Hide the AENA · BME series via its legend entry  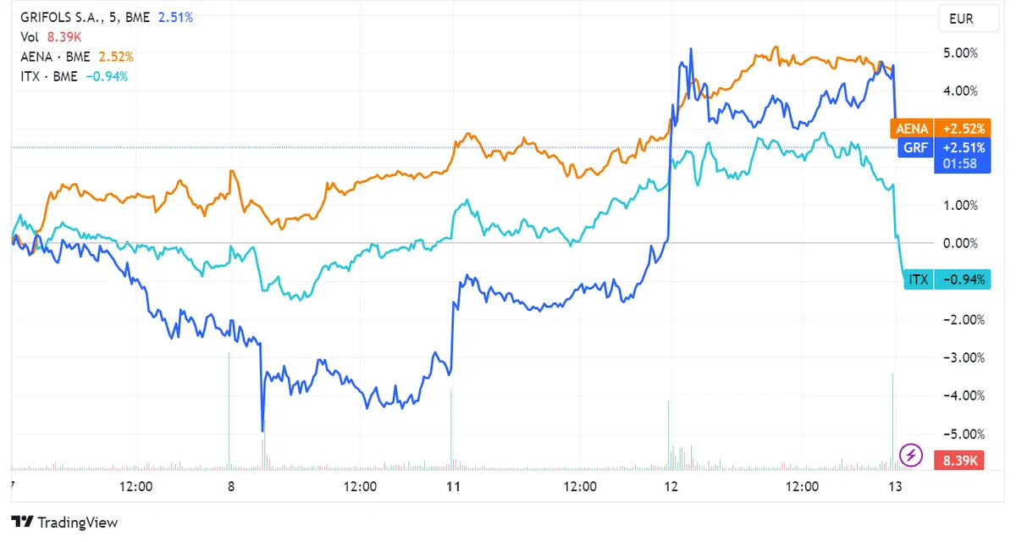click(x=58, y=57)
